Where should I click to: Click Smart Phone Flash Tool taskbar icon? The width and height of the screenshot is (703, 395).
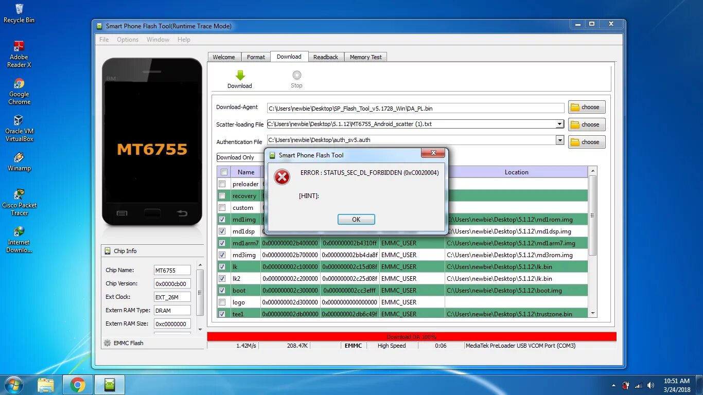(110, 385)
